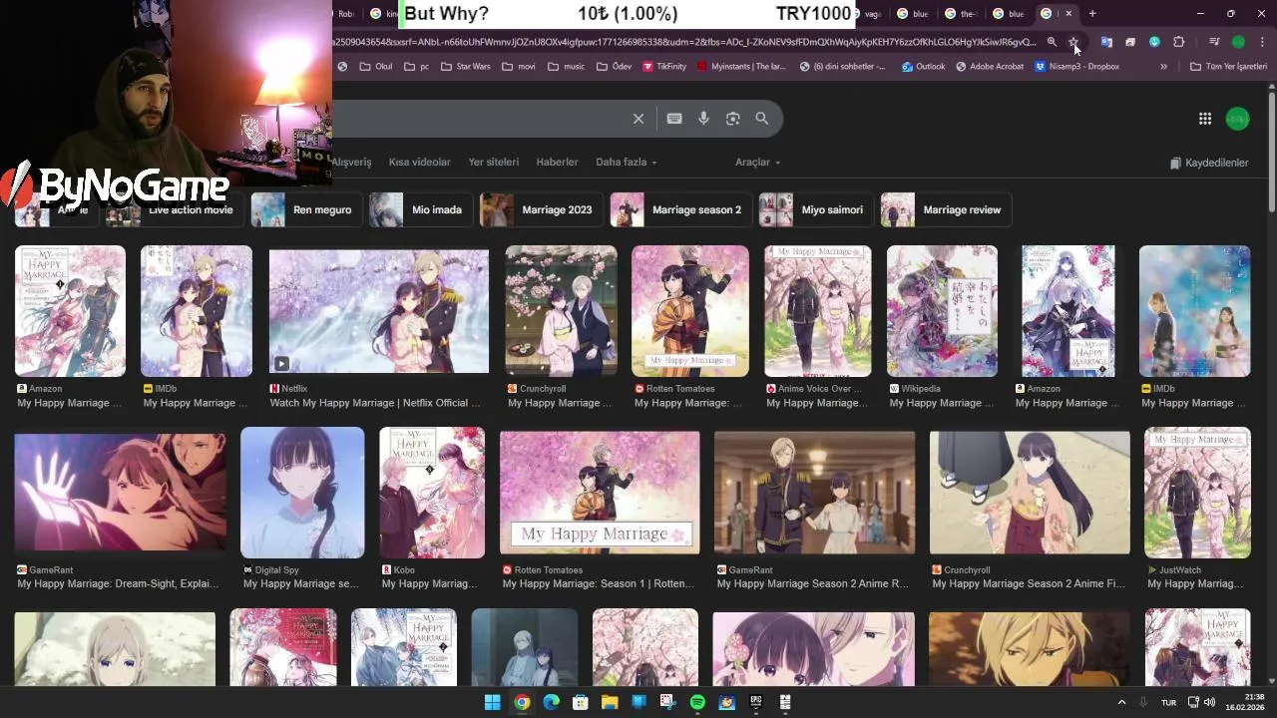Open the JustWatch result image
The height and width of the screenshot is (718, 1277).
tap(1197, 493)
